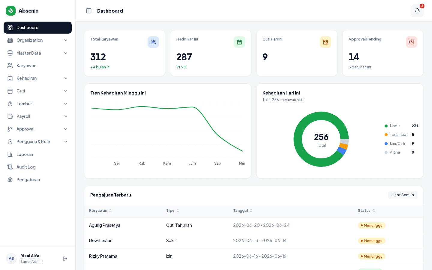This screenshot has width=432, height=270.
Task: Sort table by Karyawan column
Action: (100, 211)
